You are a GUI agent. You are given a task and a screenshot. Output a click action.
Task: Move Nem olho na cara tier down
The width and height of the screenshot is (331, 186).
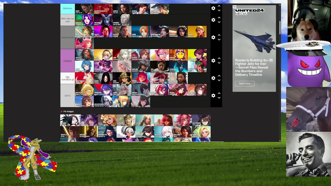coord(219,22)
